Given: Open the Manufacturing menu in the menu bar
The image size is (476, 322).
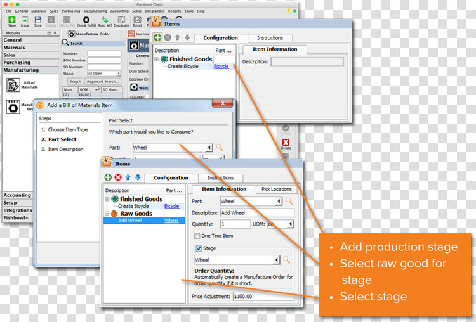Looking at the screenshot, I should click(x=95, y=11).
